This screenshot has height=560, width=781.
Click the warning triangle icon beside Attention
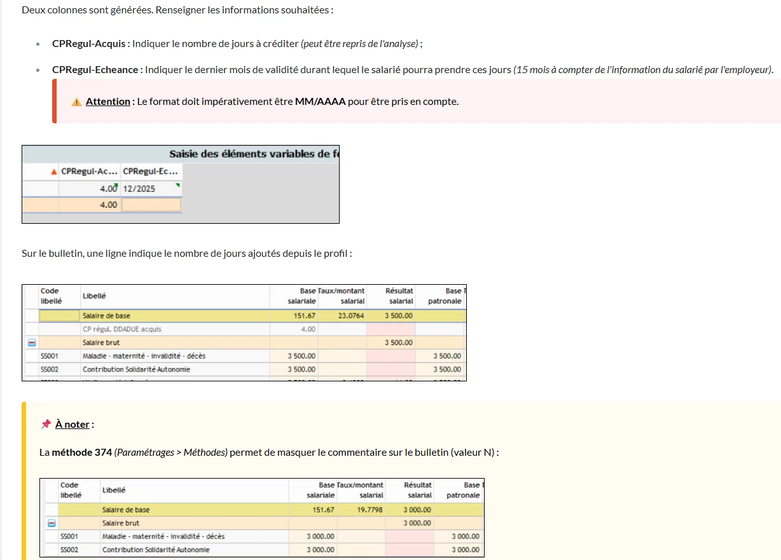(76, 102)
